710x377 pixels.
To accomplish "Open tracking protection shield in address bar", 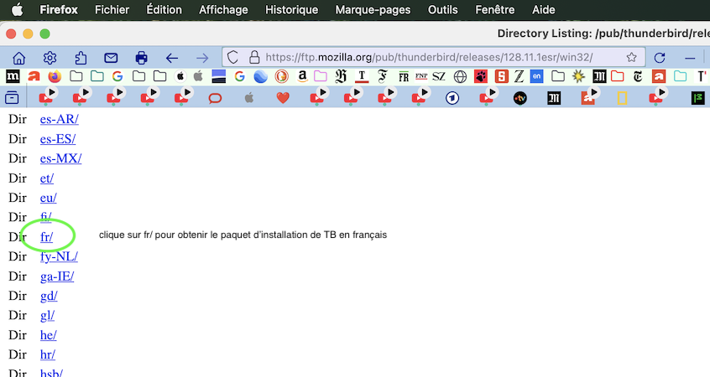I will [232, 58].
